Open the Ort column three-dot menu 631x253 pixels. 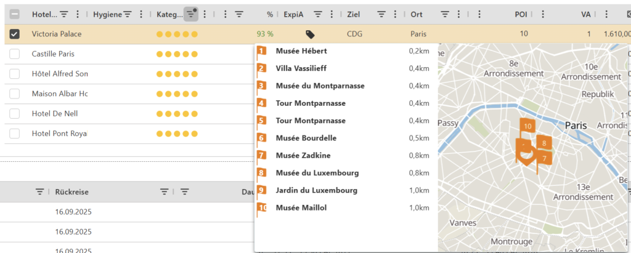tap(460, 14)
